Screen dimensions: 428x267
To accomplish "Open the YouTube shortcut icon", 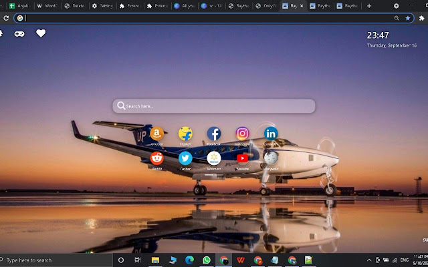I will pyautogui.click(x=242, y=158).
